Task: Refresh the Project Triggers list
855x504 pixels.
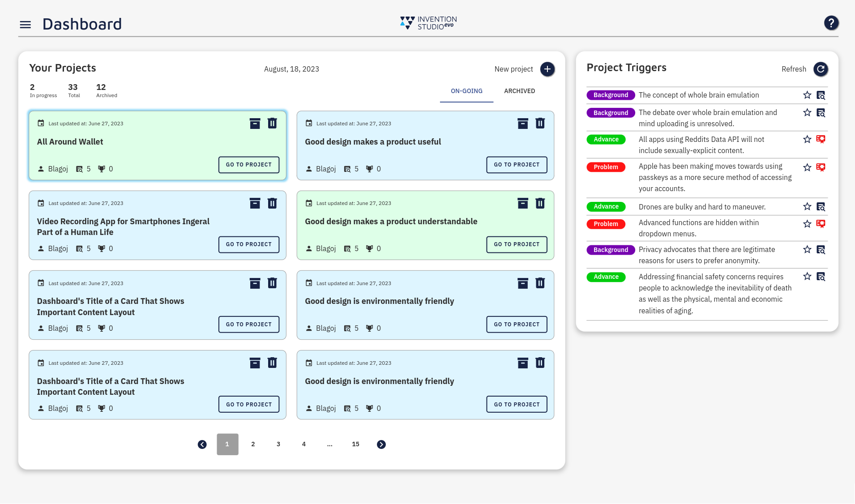Action: pos(821,69)
